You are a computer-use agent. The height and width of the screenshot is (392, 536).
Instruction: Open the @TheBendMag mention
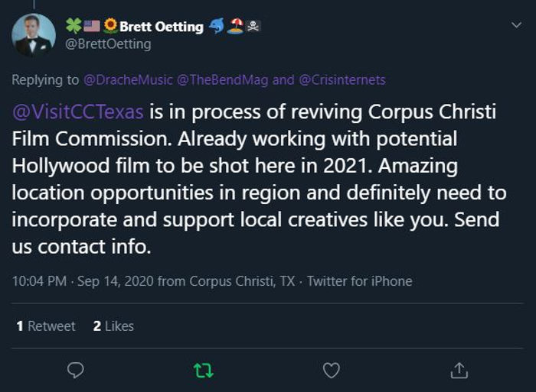click(x=222, y=79)
